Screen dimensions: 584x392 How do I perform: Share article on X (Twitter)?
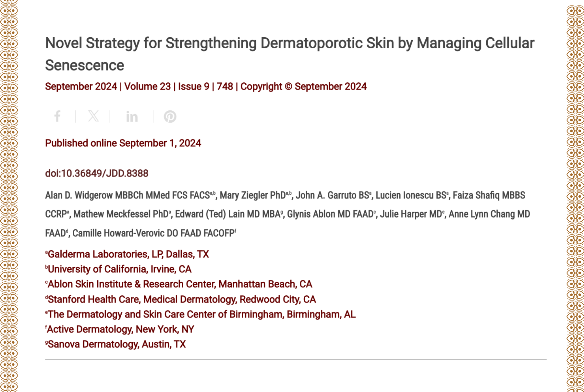pos(93,116)
